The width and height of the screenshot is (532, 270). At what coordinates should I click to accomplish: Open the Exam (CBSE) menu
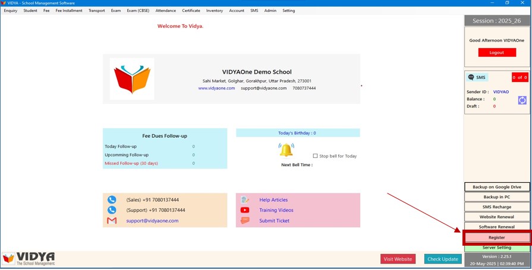pos(138,11)
